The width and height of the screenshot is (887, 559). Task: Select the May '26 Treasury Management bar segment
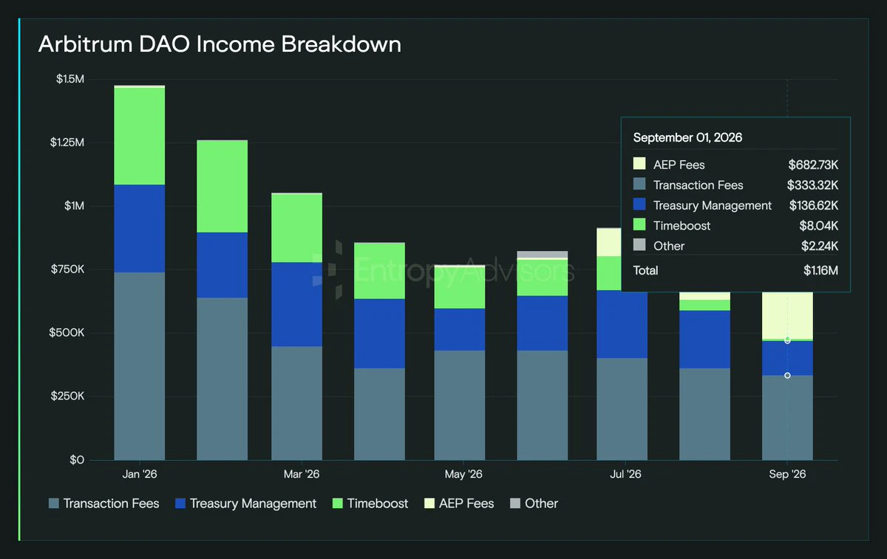pyautogui.click(x=459, y=329)
